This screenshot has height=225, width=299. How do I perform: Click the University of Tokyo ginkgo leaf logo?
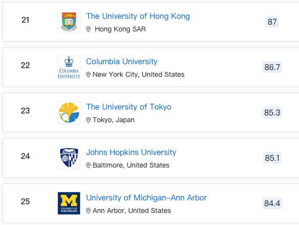(69, 112)
